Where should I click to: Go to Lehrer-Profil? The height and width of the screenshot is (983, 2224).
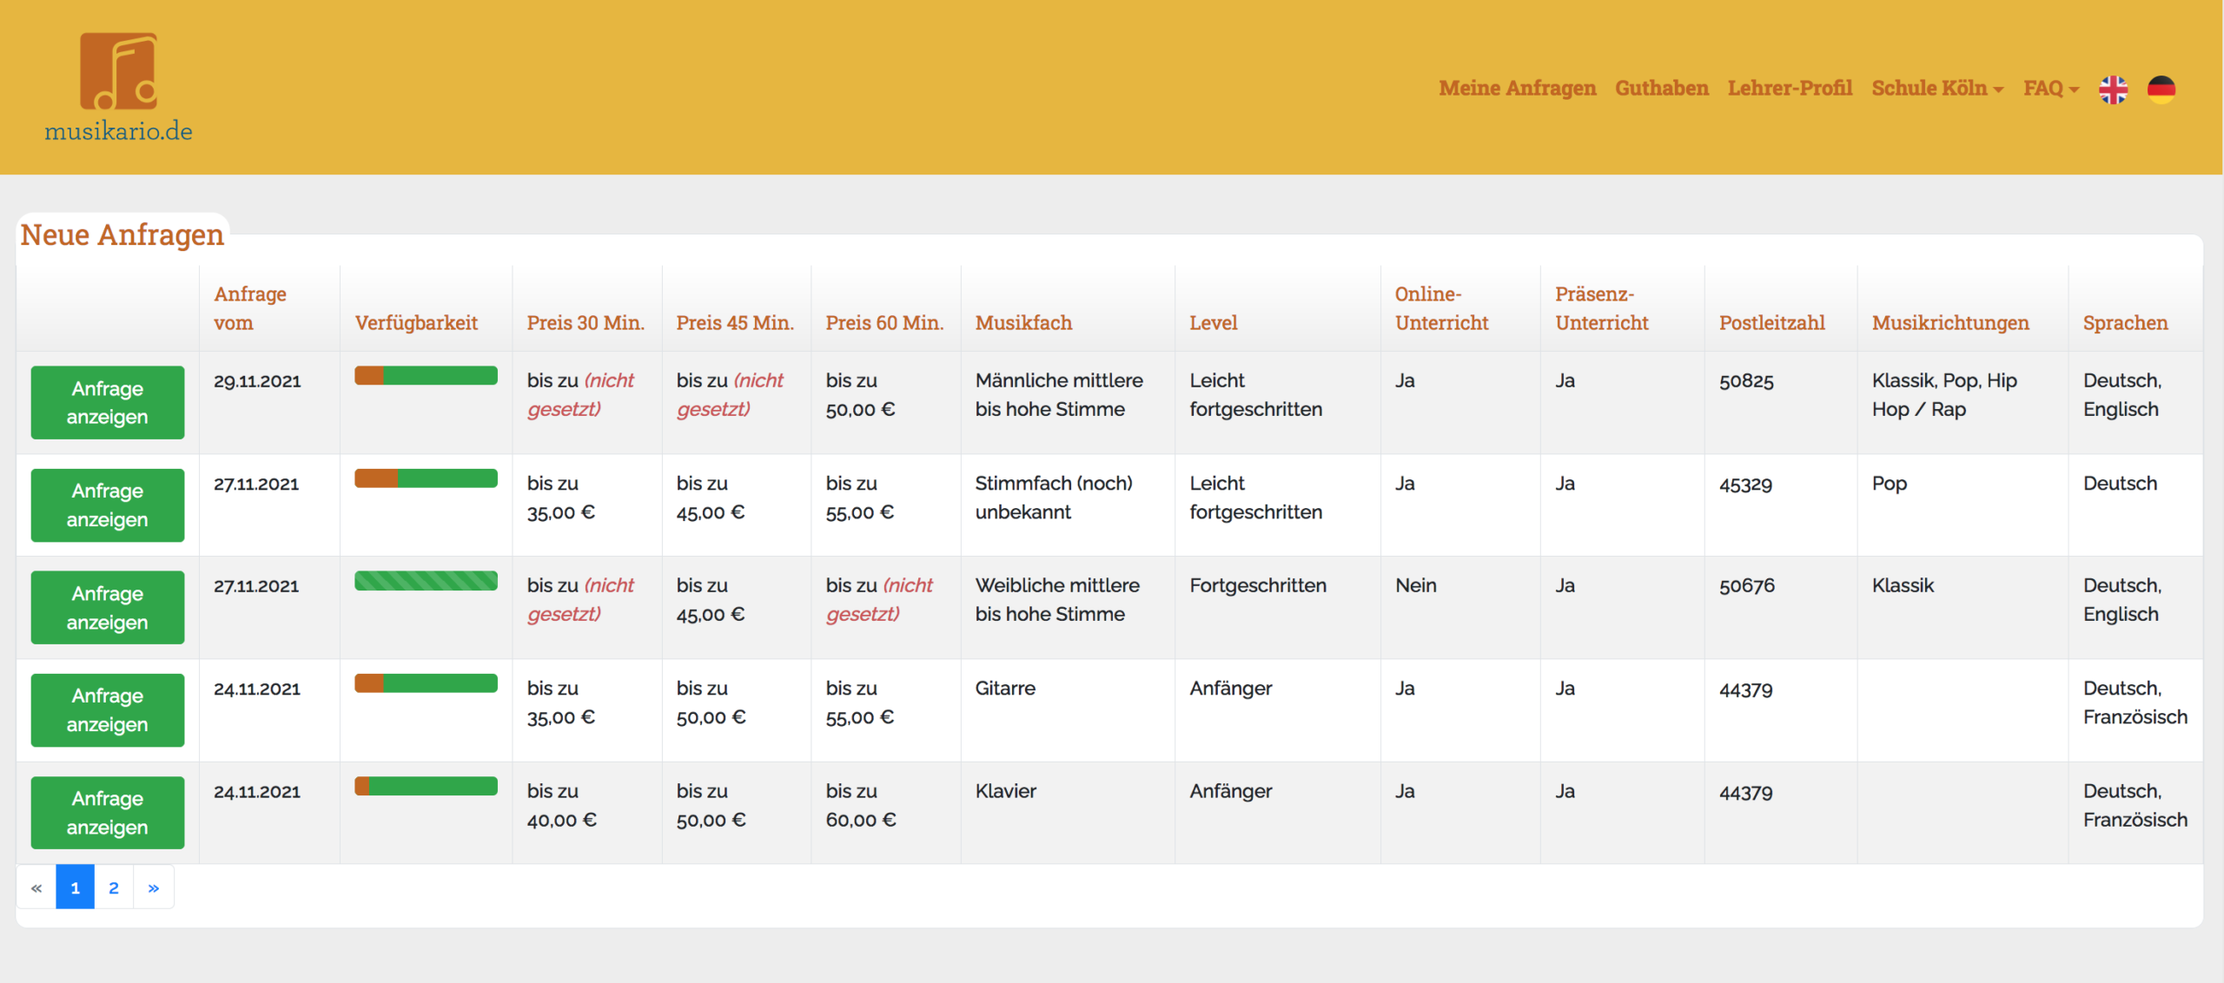click(1790, 89)
